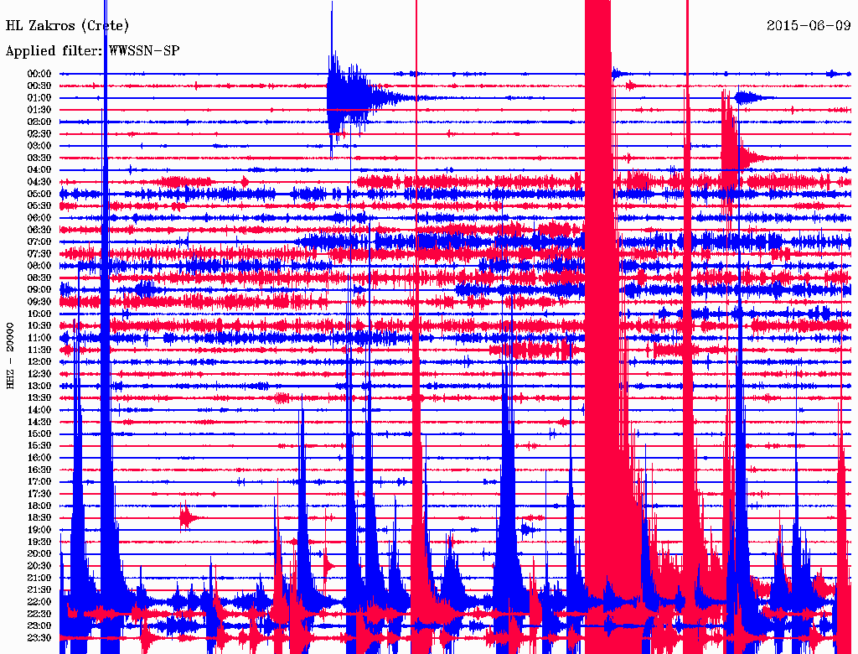Click the 16:00 time label

click(x=39, y=458)
